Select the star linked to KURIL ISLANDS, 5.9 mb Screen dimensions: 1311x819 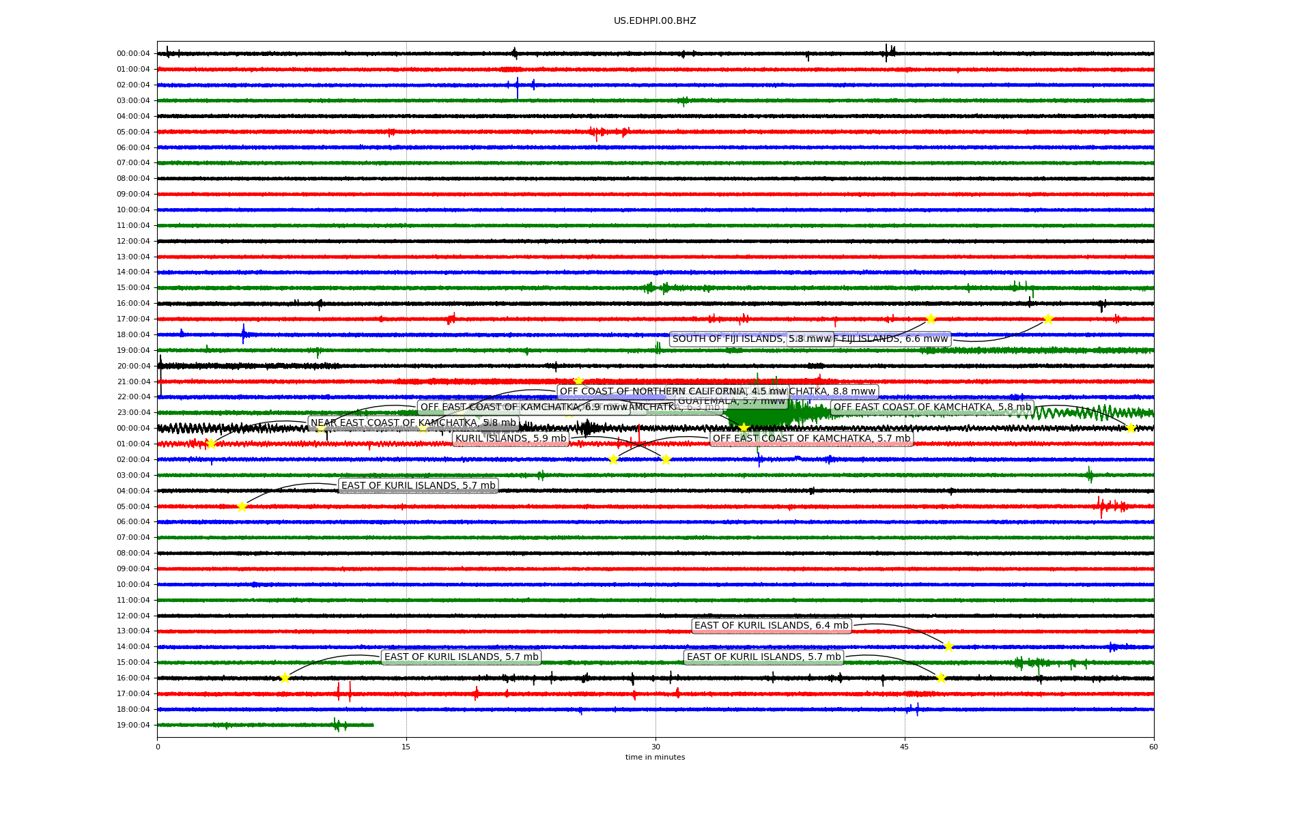pyautogui.click(x=666, y=459)
